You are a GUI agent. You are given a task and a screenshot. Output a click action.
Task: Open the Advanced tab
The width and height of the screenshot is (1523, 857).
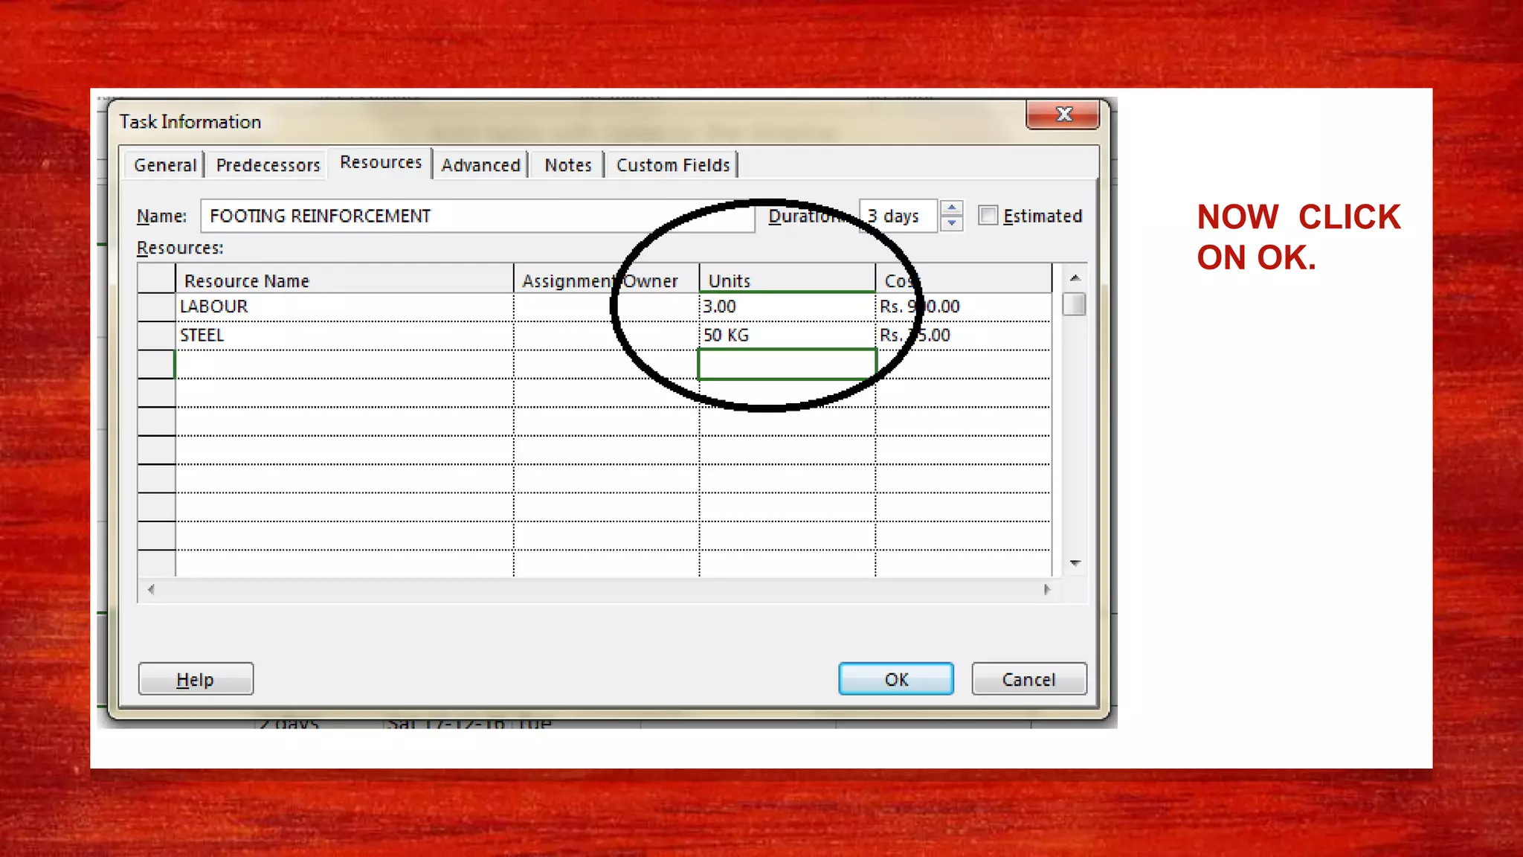(480, 165)
